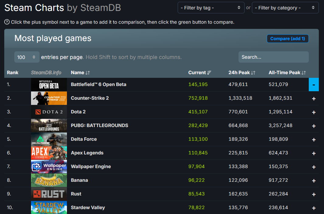Click the Search input field
This screenshot has width=324, height=214.
click(x=273, y=57)
